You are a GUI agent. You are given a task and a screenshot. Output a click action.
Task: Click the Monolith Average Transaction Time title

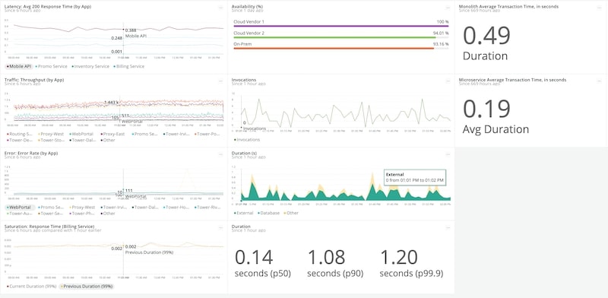[508, 7]
